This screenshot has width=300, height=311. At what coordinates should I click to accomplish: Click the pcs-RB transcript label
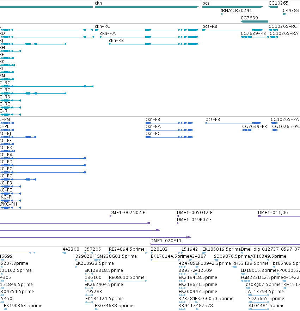210,26
